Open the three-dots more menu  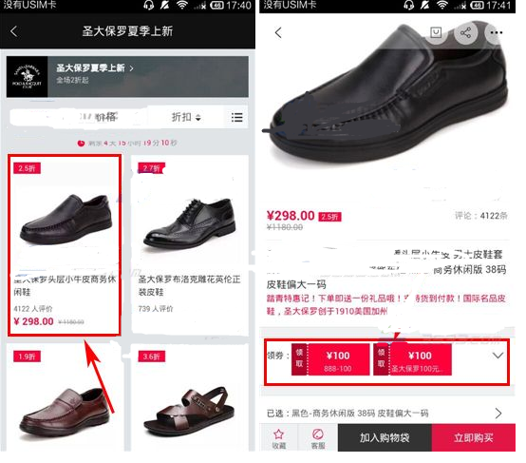point(496,32)
